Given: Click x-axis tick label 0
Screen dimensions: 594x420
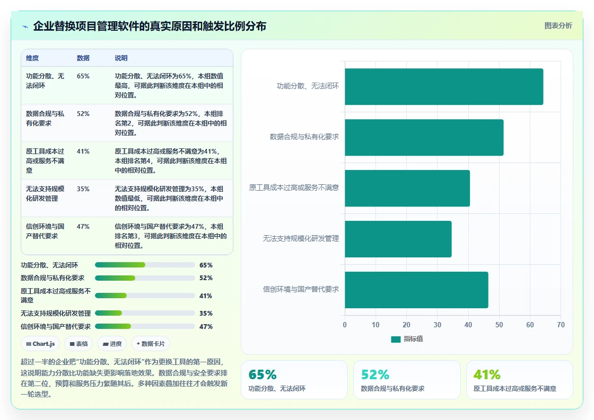Looking at the screenshot, I should point(345,325).
